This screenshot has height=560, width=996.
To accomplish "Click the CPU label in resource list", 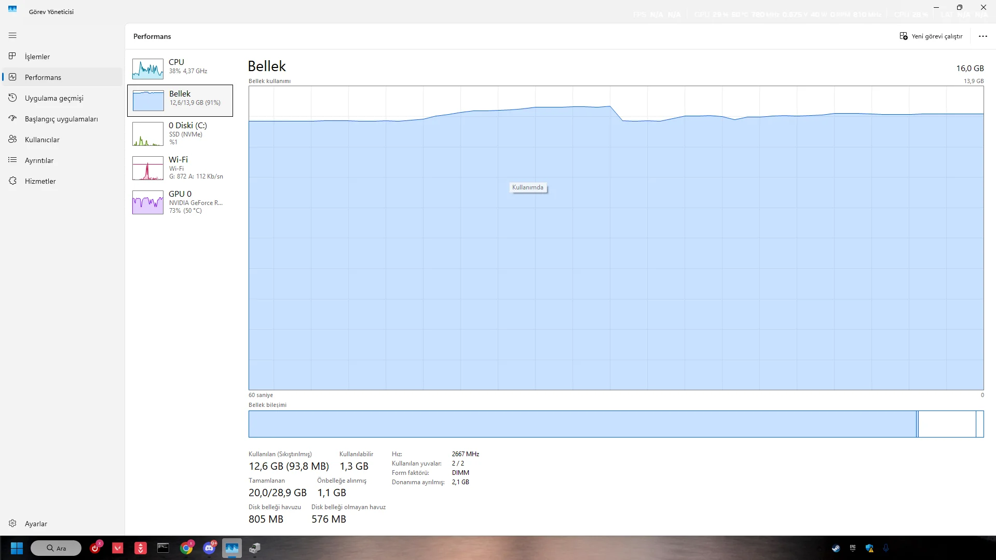I will pyautogui.click(x=176, y=62).
